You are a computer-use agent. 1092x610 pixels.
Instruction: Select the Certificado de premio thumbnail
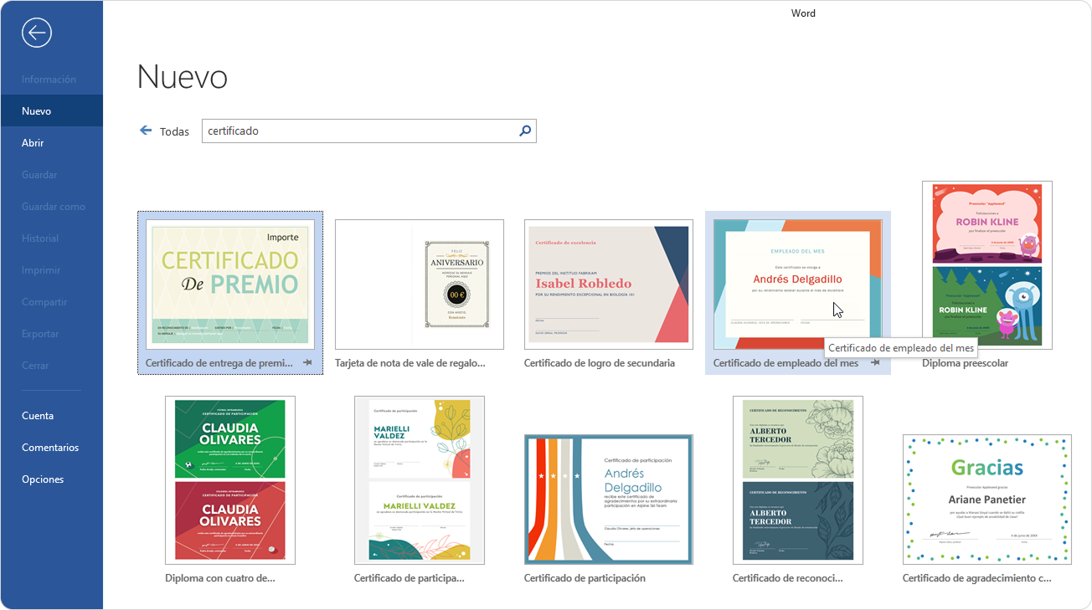click(x=230, y=284)
